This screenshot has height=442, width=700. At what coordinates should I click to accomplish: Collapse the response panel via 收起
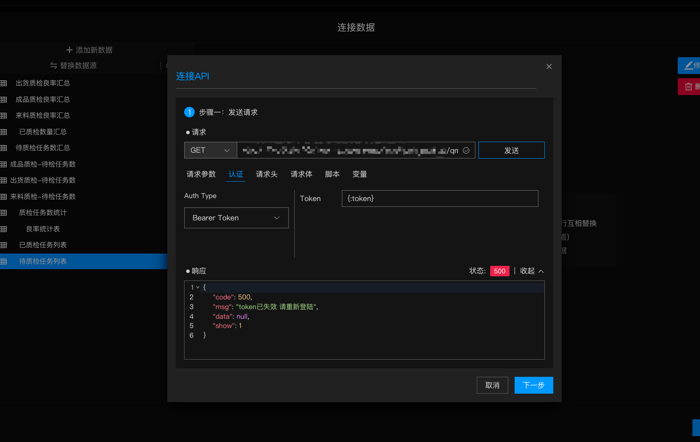click(531, 271)
